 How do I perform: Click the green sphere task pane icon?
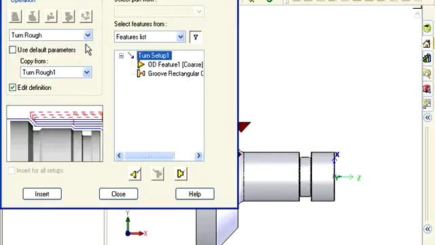pos(428,28)
